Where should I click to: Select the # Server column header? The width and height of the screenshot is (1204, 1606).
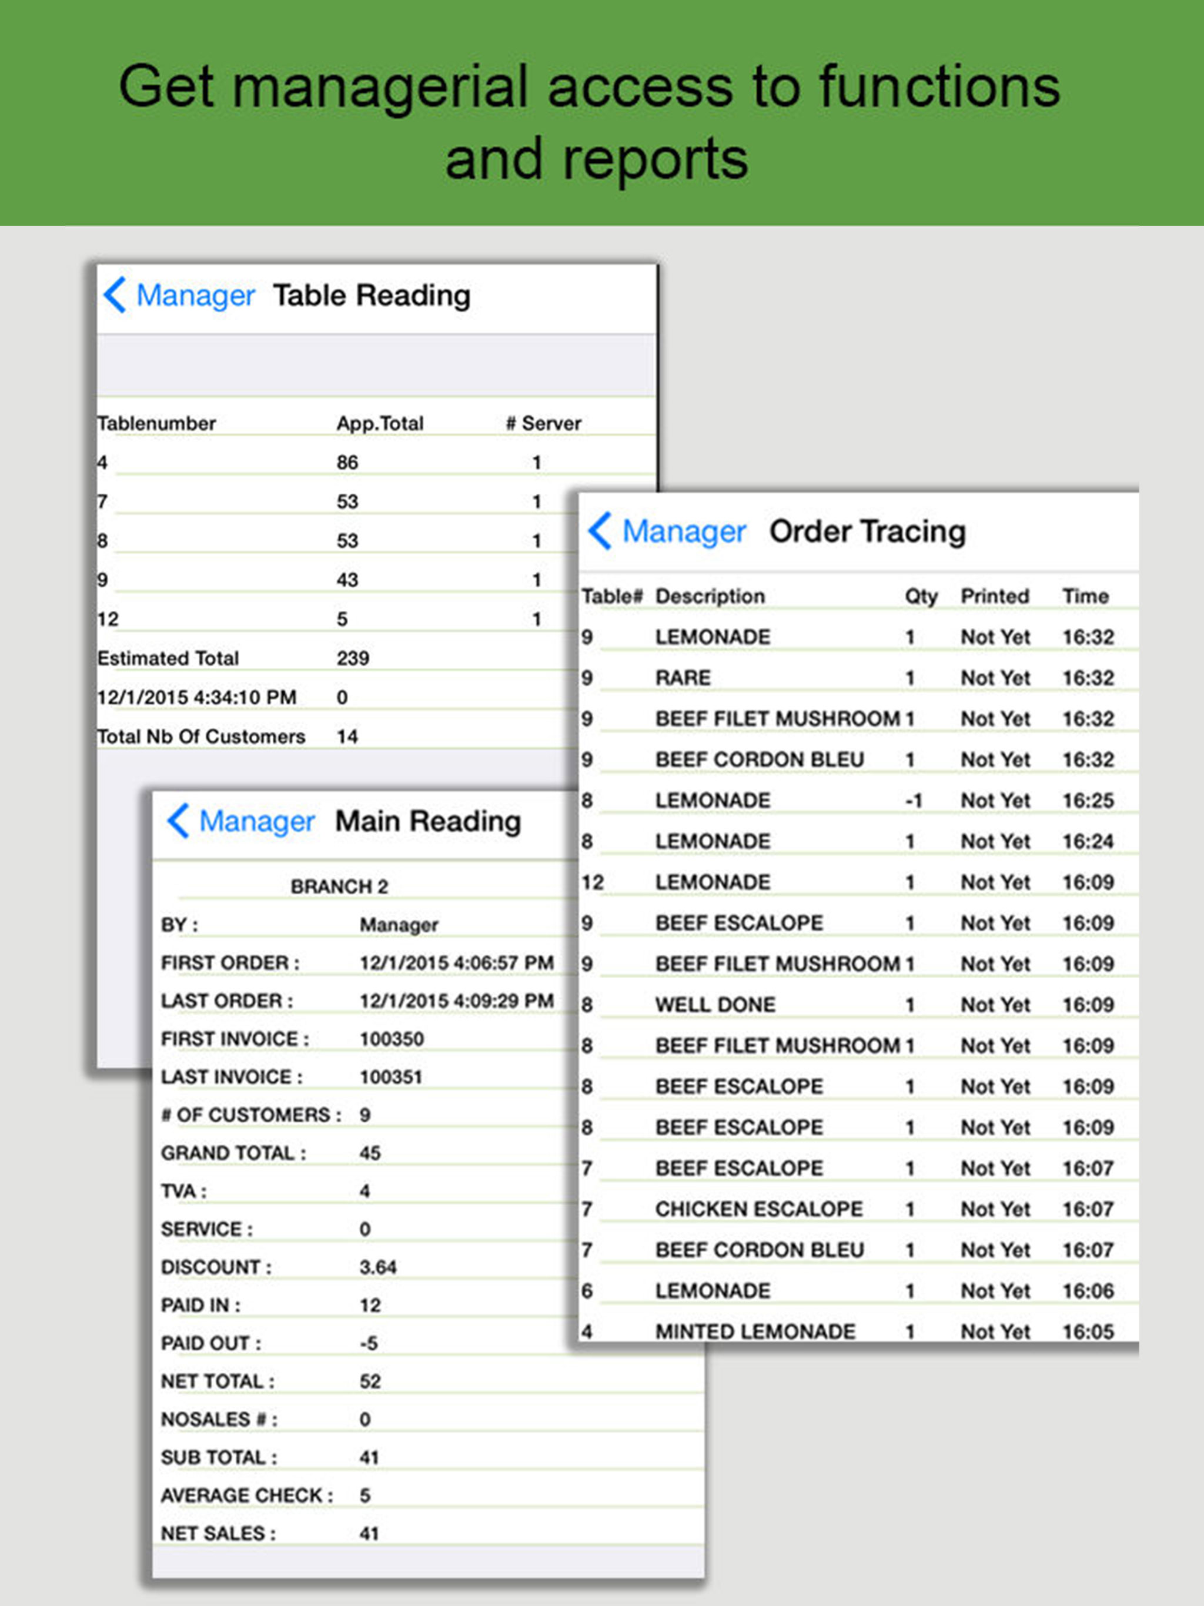tap(543, 423)
